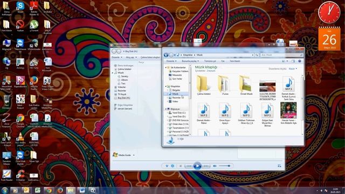Click the Explorer search box
This screenshot has height=194, width=345.
(281, 55)
